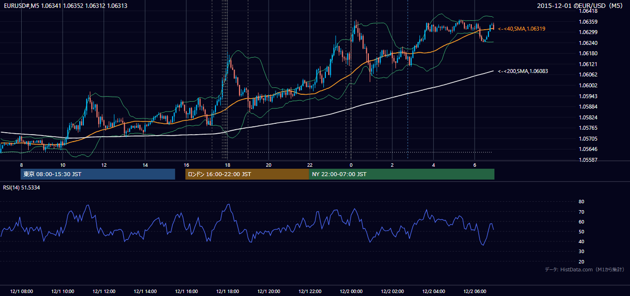Viewport: 630px width, 296px height.
Task: Click price axis label 1.06002
Action: 589,85
